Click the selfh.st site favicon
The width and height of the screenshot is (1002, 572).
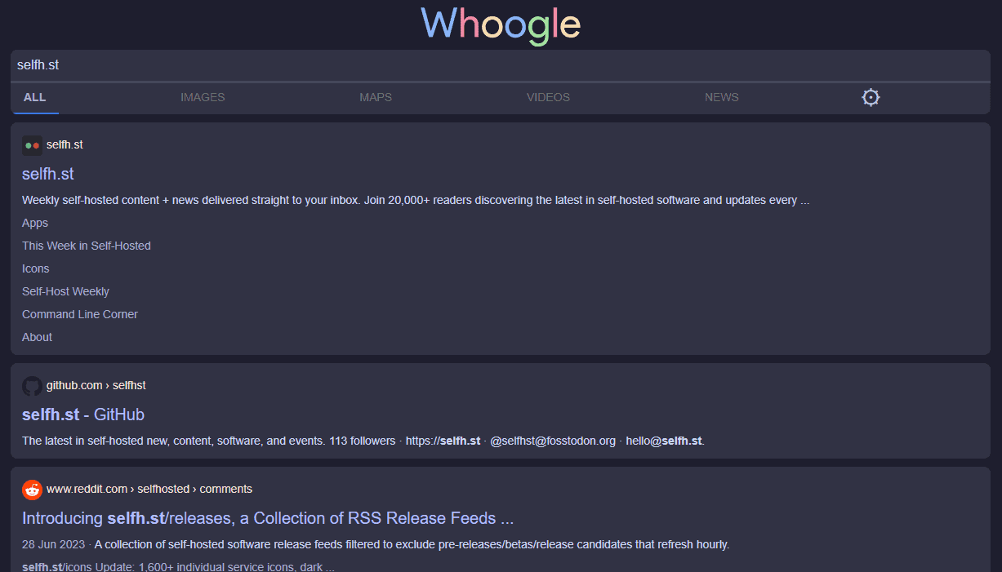[x=32, y=145]
